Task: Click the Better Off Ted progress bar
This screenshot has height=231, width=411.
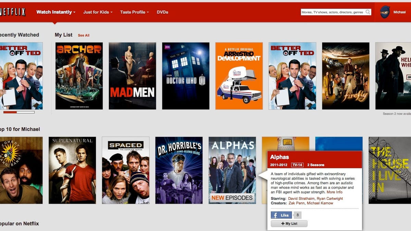Action: point(19,112)
